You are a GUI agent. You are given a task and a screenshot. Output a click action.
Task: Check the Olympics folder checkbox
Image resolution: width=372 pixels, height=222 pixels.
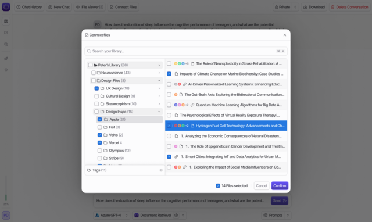click(x=99, y=151)
